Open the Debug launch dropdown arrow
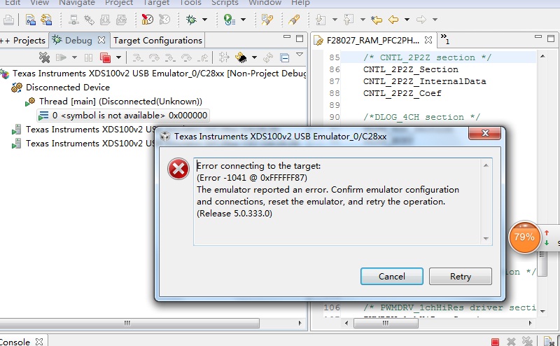The height and width of the screenshot is (346, 560). (204, 20)
